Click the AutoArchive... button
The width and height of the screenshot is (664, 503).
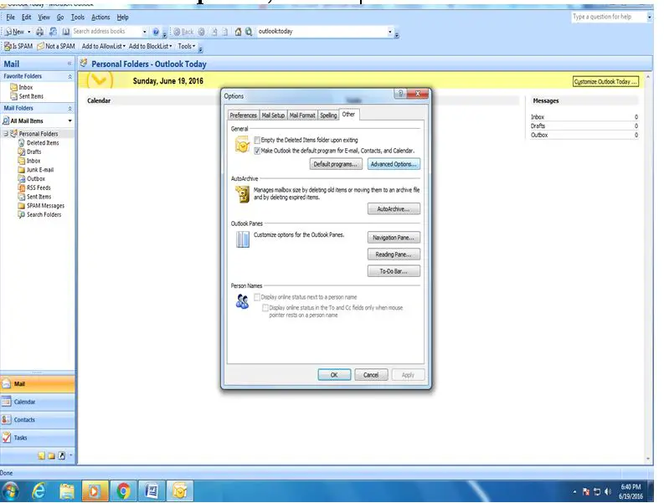coord(394,209)
